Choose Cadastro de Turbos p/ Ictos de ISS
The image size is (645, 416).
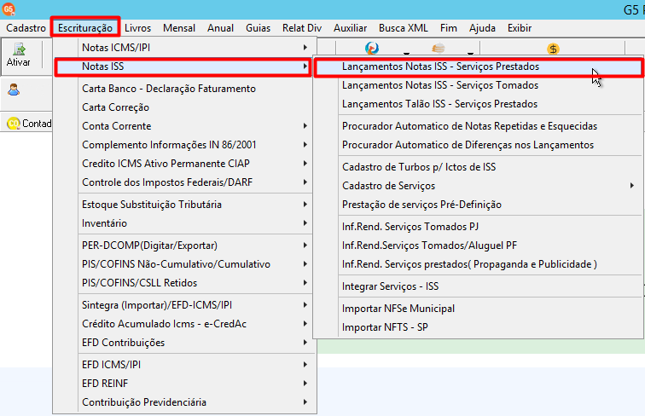pyautogui.click(x=479, y=167)
